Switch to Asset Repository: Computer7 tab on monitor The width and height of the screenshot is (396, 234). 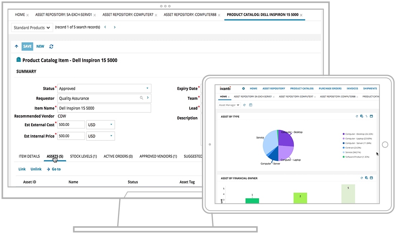tap(128, 15)
